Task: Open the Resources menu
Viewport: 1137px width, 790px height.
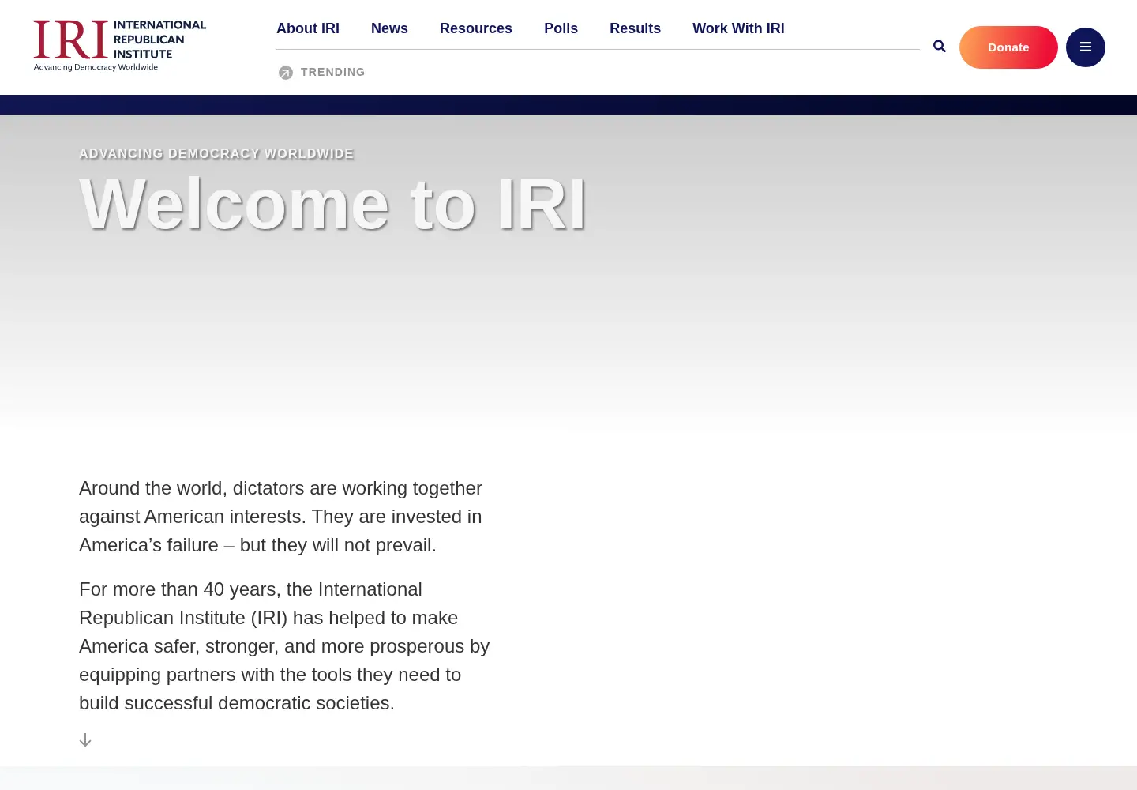Action: click(x=476, y=28)
